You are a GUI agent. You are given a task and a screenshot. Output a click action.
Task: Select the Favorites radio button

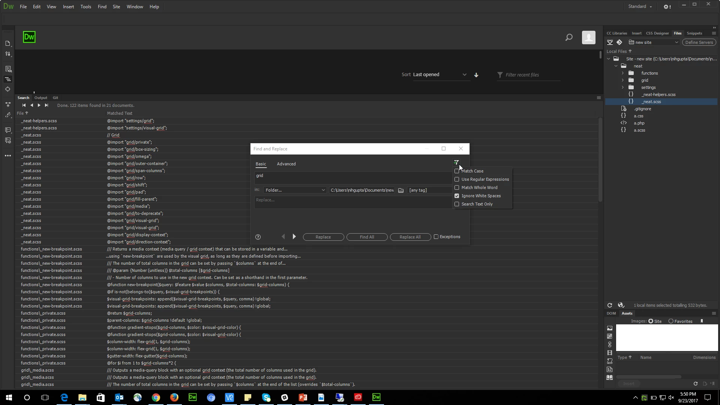671,321
